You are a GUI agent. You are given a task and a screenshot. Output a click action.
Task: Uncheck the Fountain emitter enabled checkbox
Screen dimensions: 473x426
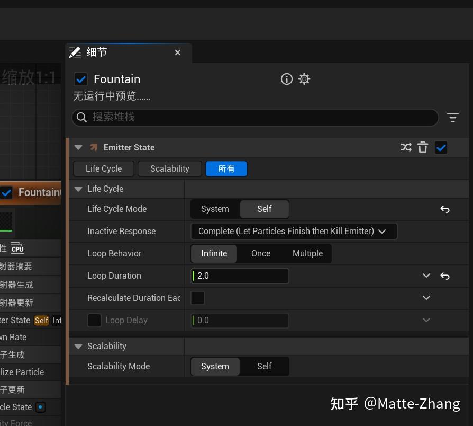tap(80, 78)
